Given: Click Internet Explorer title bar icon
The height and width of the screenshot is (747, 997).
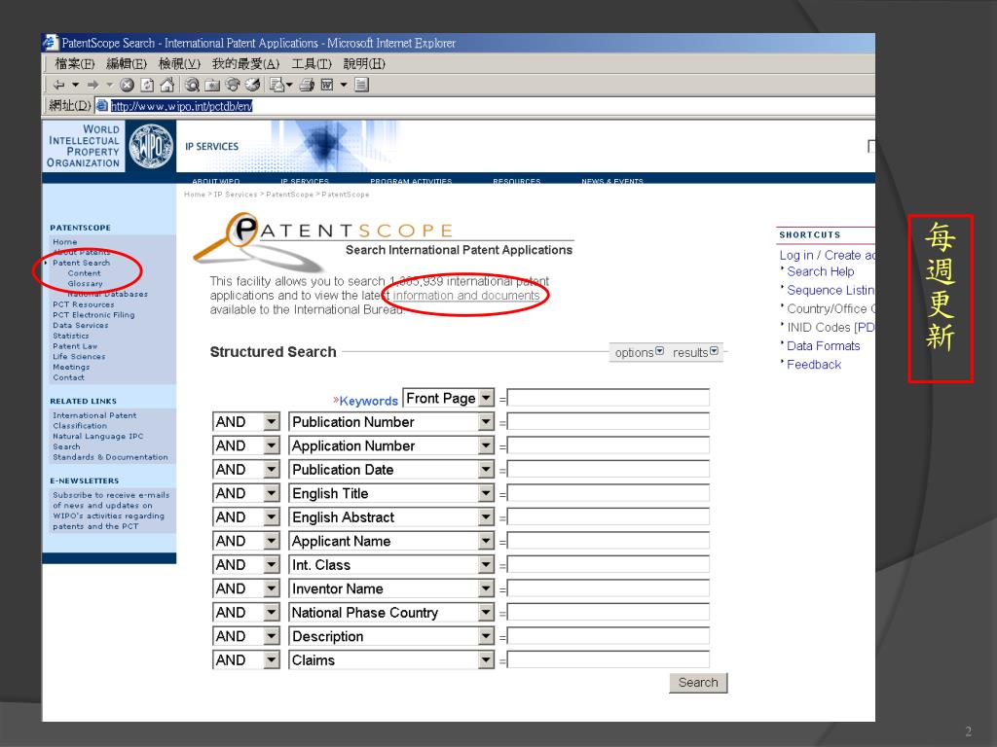Looking at the screenshot, I should (x=51, y=43).
